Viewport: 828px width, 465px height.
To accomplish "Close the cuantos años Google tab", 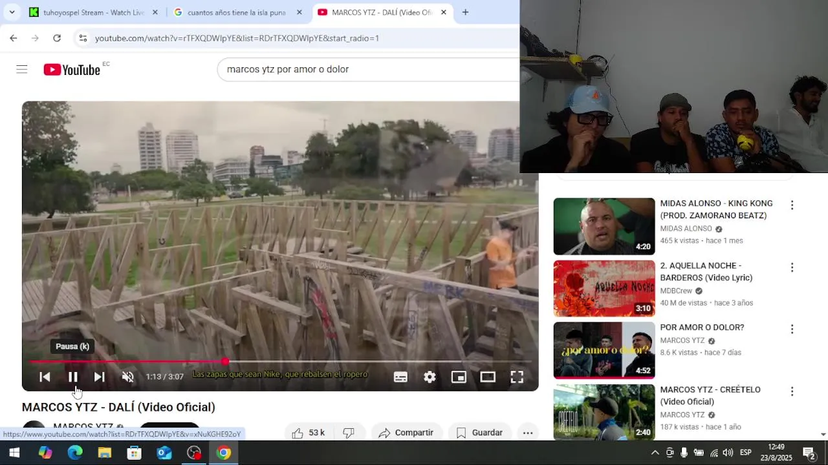I will (x=299, y=12).
